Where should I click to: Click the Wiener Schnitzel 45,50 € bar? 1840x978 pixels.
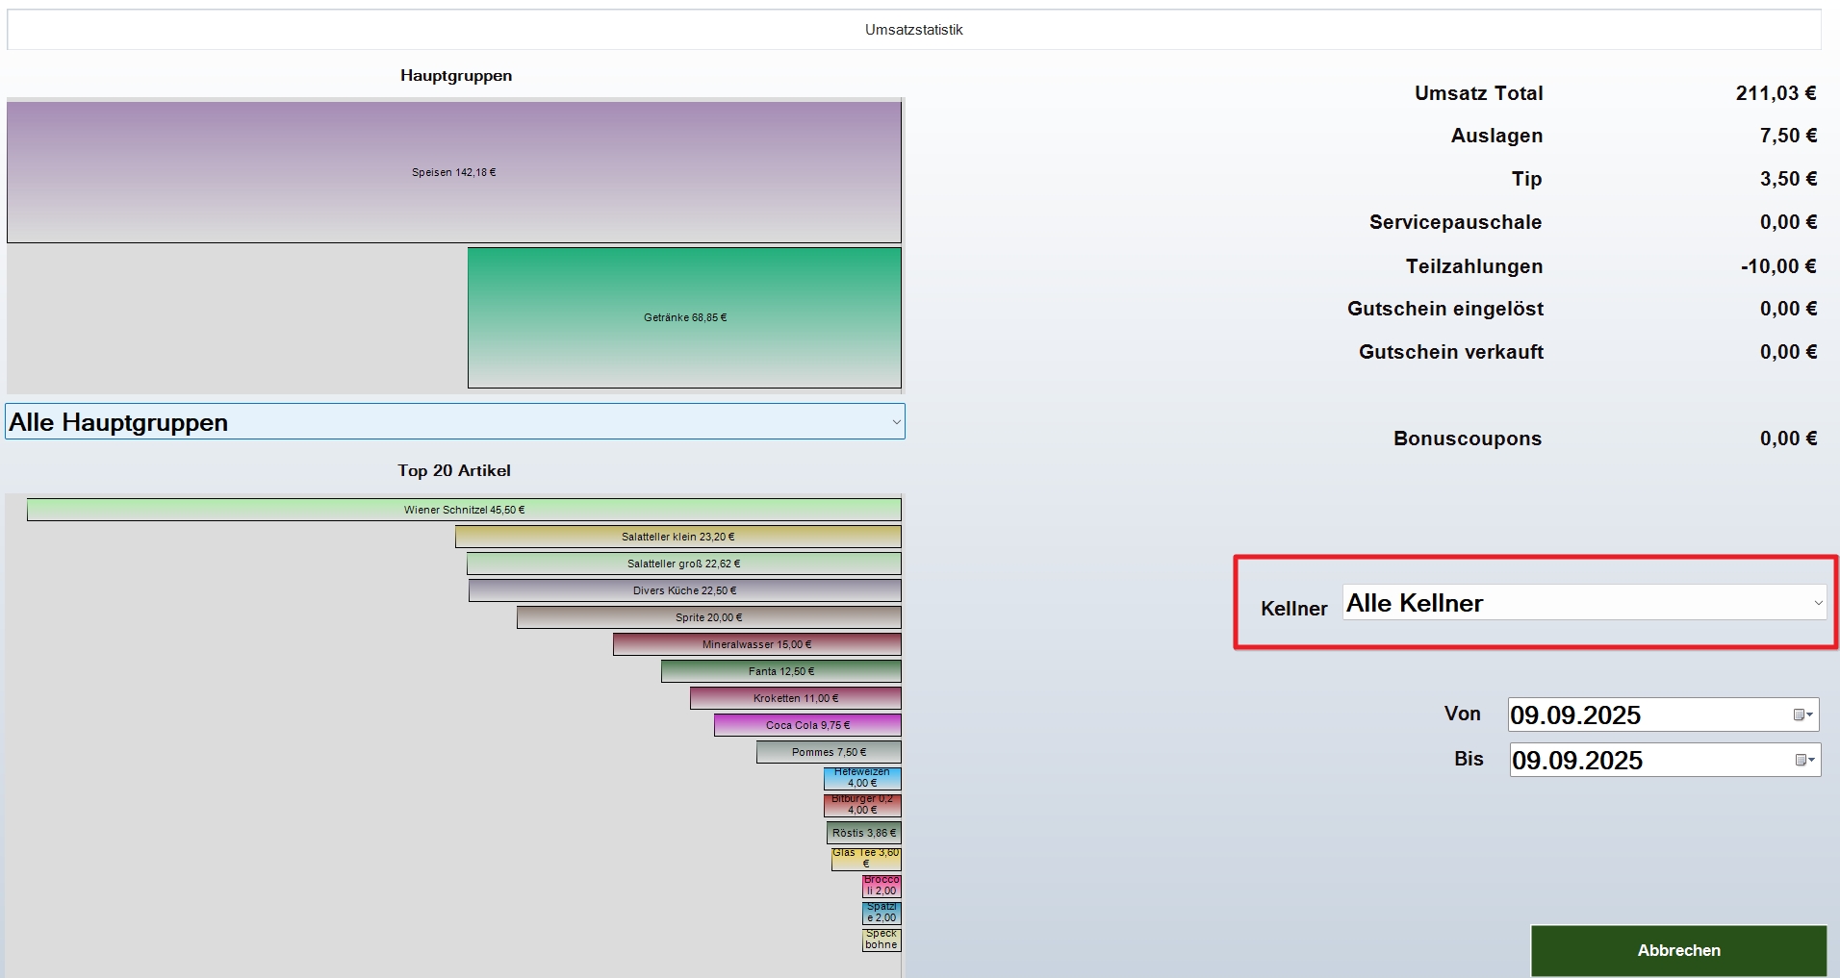point(464,510)
